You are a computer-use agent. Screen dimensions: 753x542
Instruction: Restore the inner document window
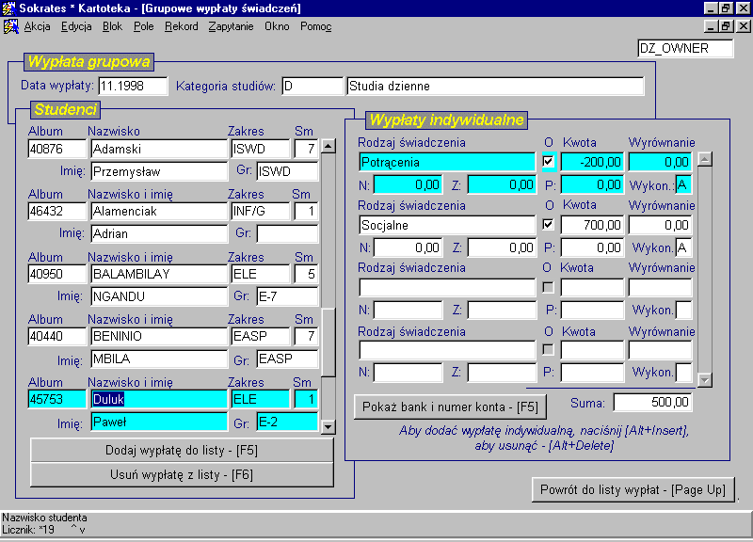726,26
